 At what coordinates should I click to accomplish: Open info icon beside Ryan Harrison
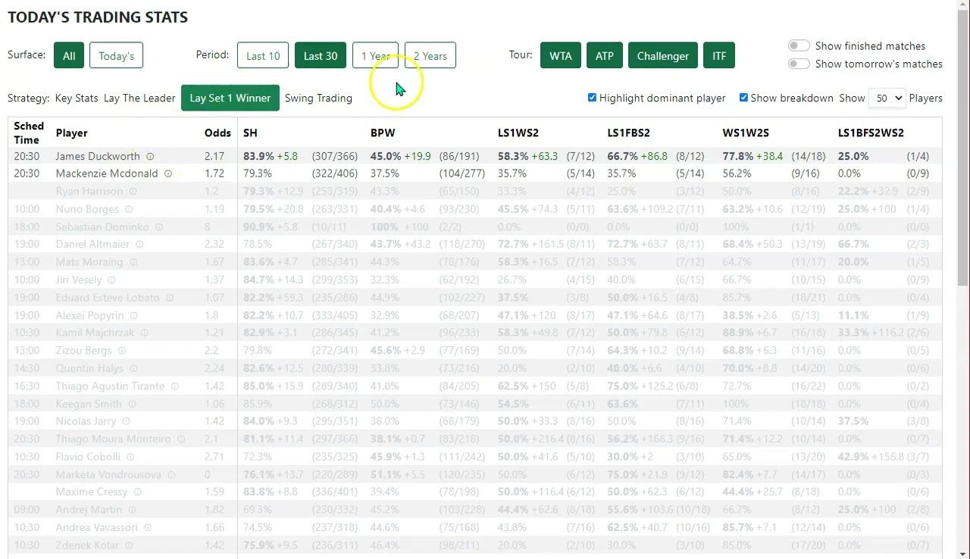point(132,192)
